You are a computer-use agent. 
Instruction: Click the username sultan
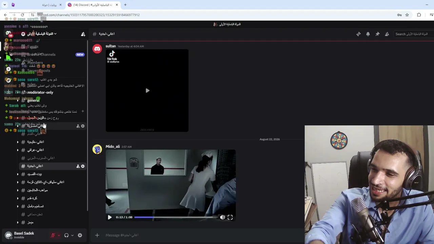(x=111, y=46)
